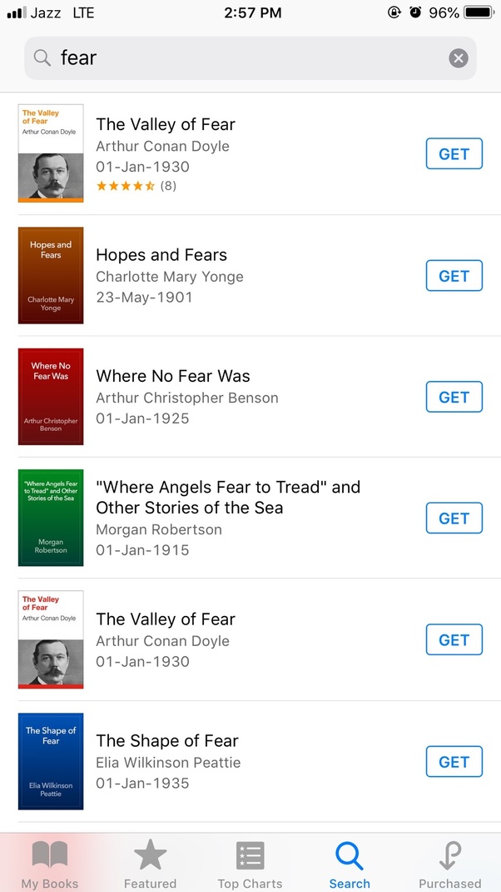Tap the Where Angels Fear to Tread cover
The height and width of the screenshot is (892, 501).
[50, 518]
